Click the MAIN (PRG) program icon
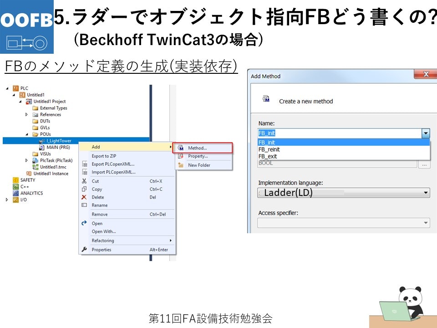The height and width of the screenshot is (328, 437). pos(42,147)
